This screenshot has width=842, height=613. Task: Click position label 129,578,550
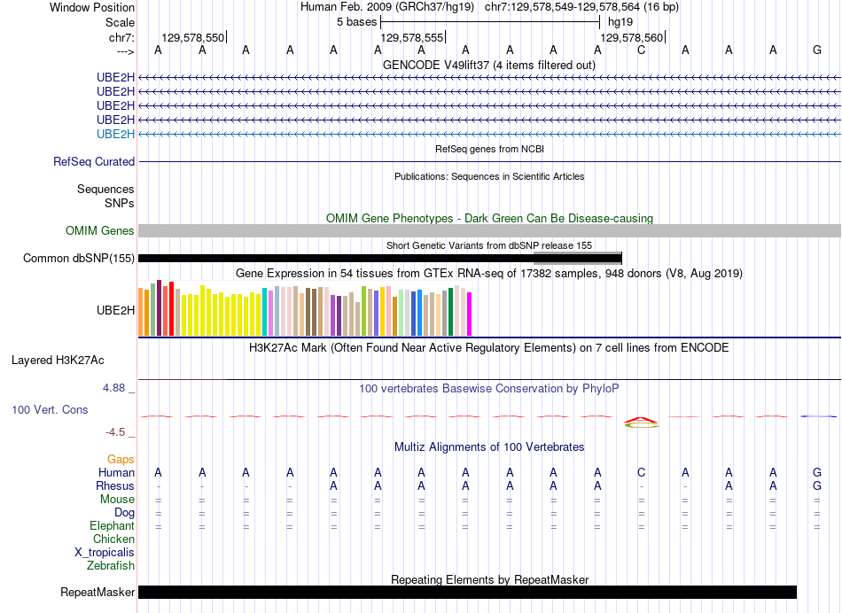193,37
